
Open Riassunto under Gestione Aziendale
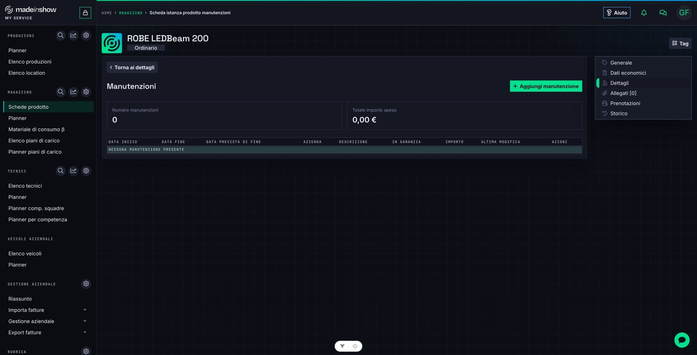tap(20, 299)
